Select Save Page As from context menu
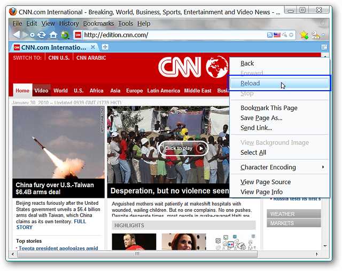The width and height of the screenshot is (342, 271). click(261, 118)
